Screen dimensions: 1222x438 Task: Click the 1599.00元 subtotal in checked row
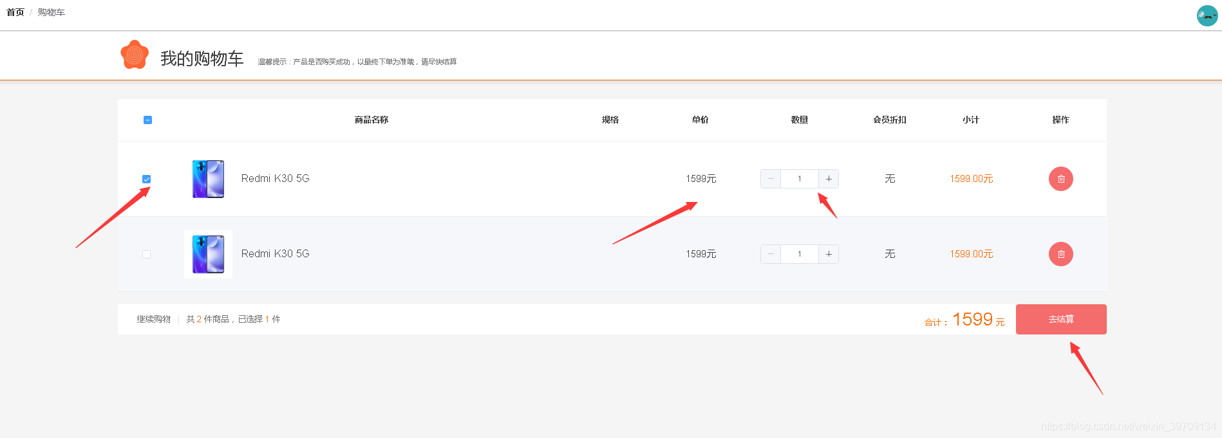[971, 179]
